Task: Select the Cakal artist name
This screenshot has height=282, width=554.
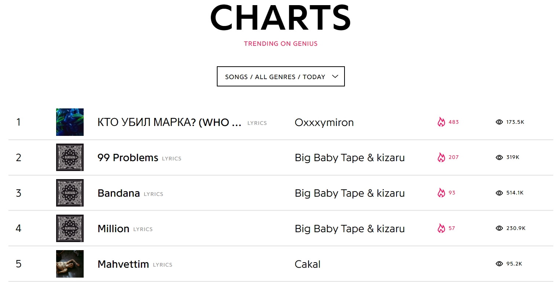Action: click(307, 264)
